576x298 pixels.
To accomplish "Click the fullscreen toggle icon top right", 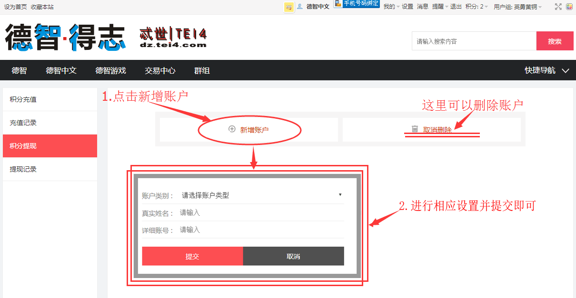I will [558, 7].
